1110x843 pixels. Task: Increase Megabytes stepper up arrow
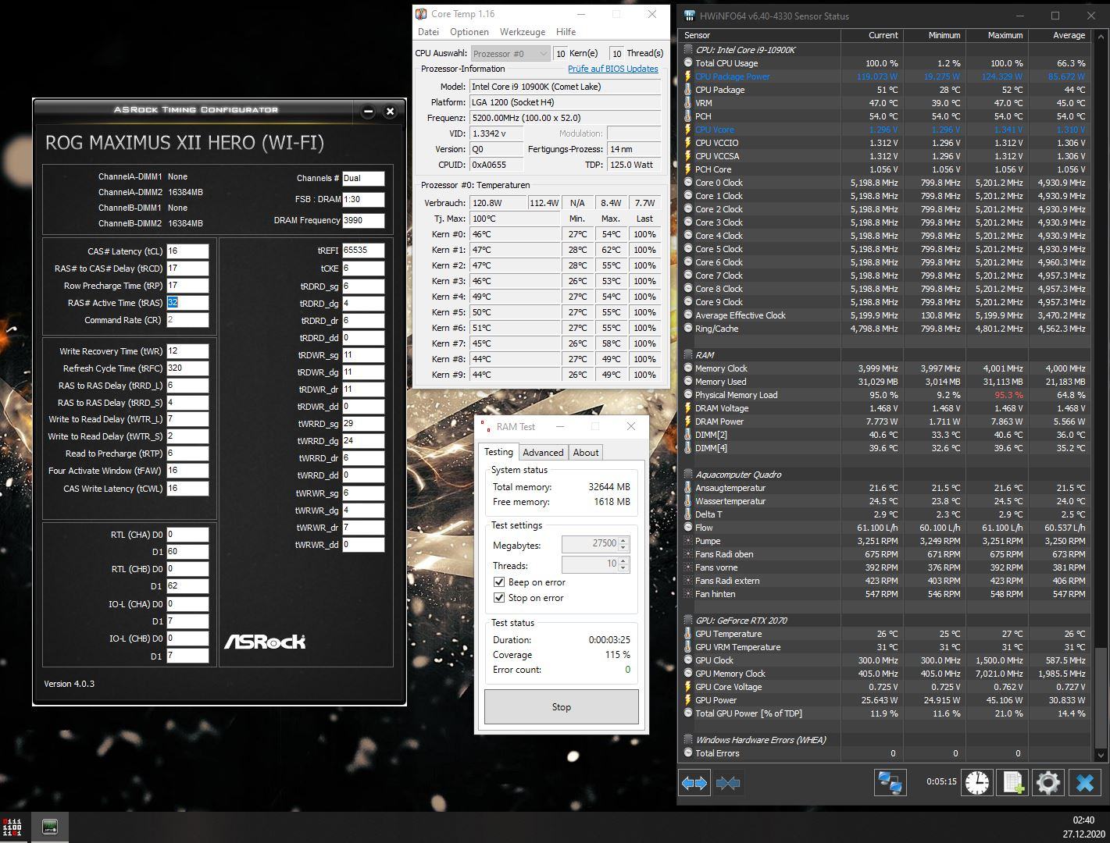coord(623,540)
